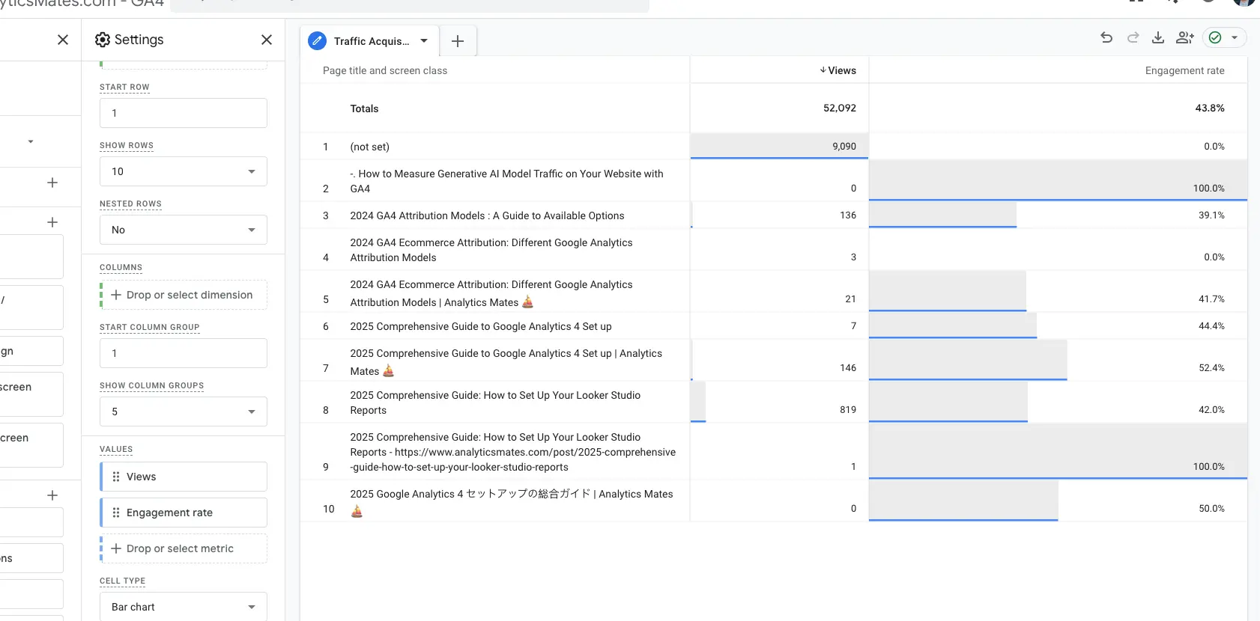Click the Engagement rate column header
Image resolution: width=1260 pixels, height=621 pixels.
(1184, 70)
